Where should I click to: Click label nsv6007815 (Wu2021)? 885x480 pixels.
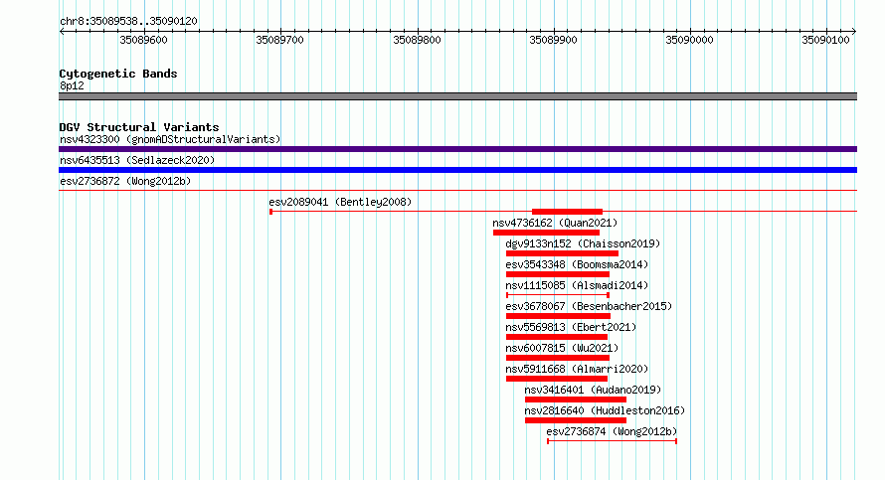[x=562, y=348]
